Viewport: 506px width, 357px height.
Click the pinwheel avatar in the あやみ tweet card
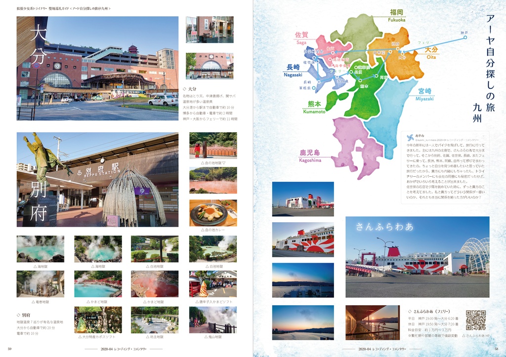coord(410,138)
